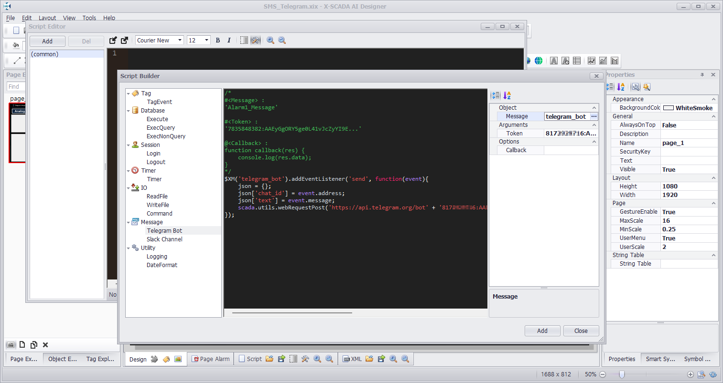Click the zoom slider in status bar

point(622,374)
